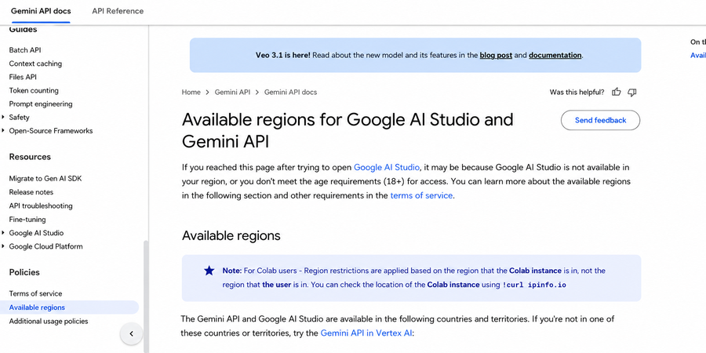The height and width of the screenshot is (353, 706).
Task: Collapse sidebar with the chevron button
Action: 132,333
